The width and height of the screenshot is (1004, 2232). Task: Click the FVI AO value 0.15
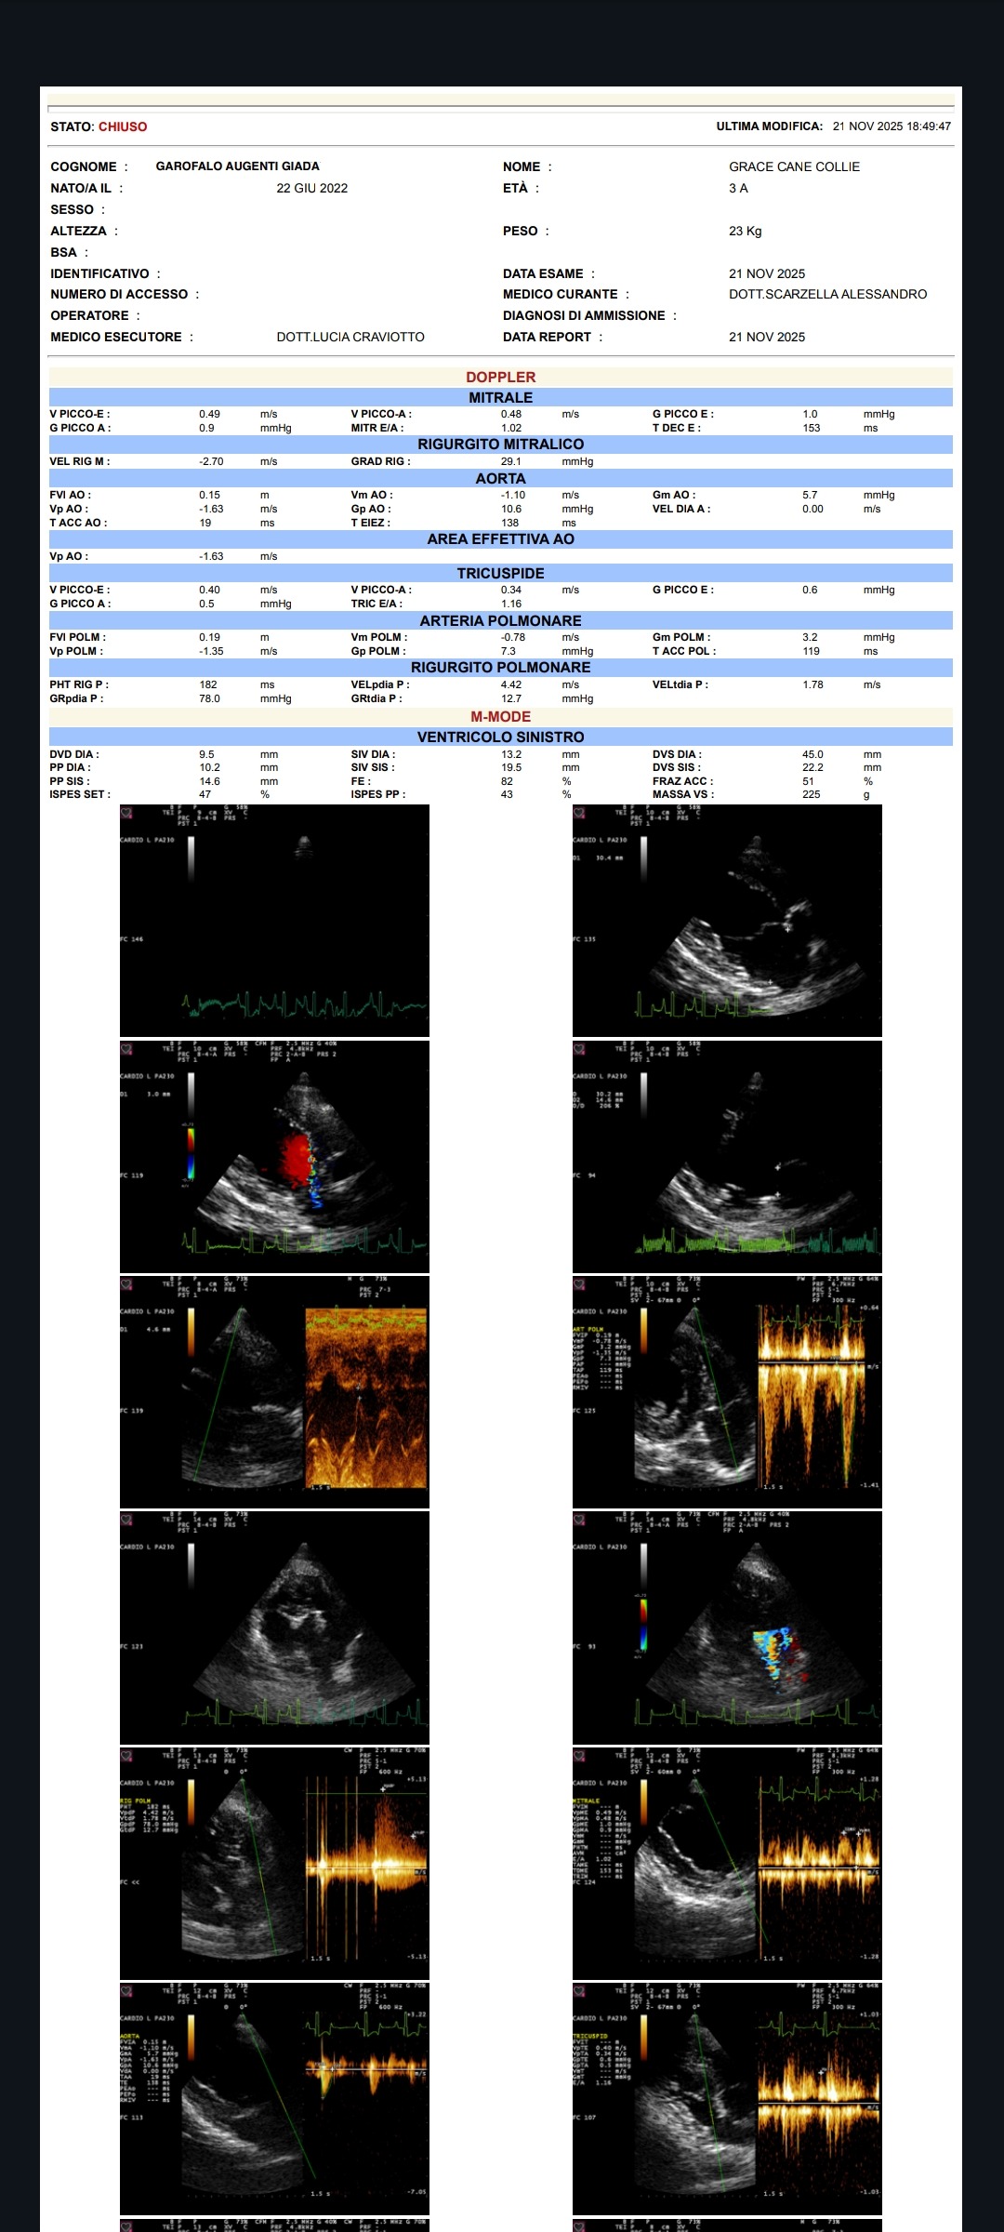[209, 495]
